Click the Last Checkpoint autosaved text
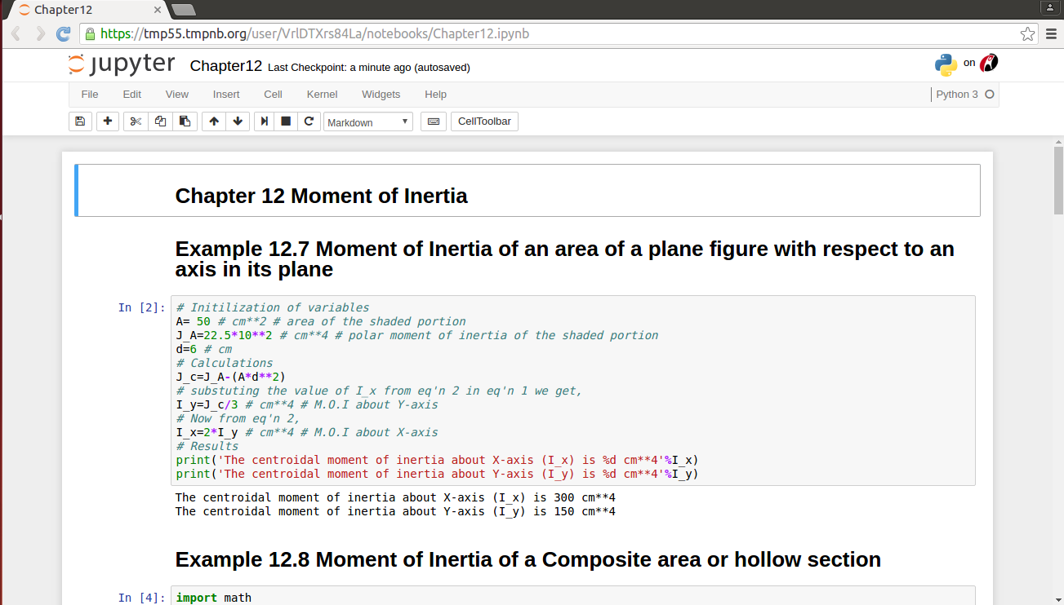This screenshot has width=1064, height=605. [x=369, y=68]
